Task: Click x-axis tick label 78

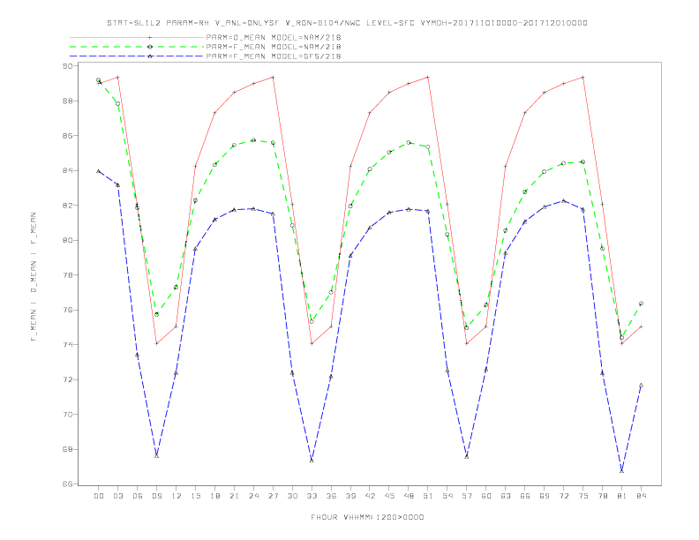Action: (x=602, y=496)
